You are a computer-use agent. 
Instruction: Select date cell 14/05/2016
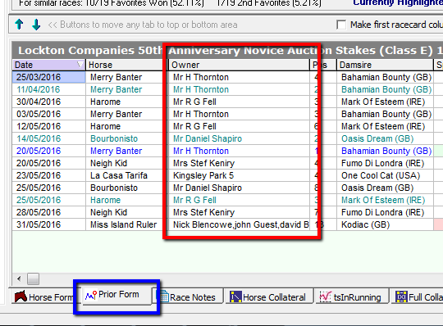click(48, 138)
